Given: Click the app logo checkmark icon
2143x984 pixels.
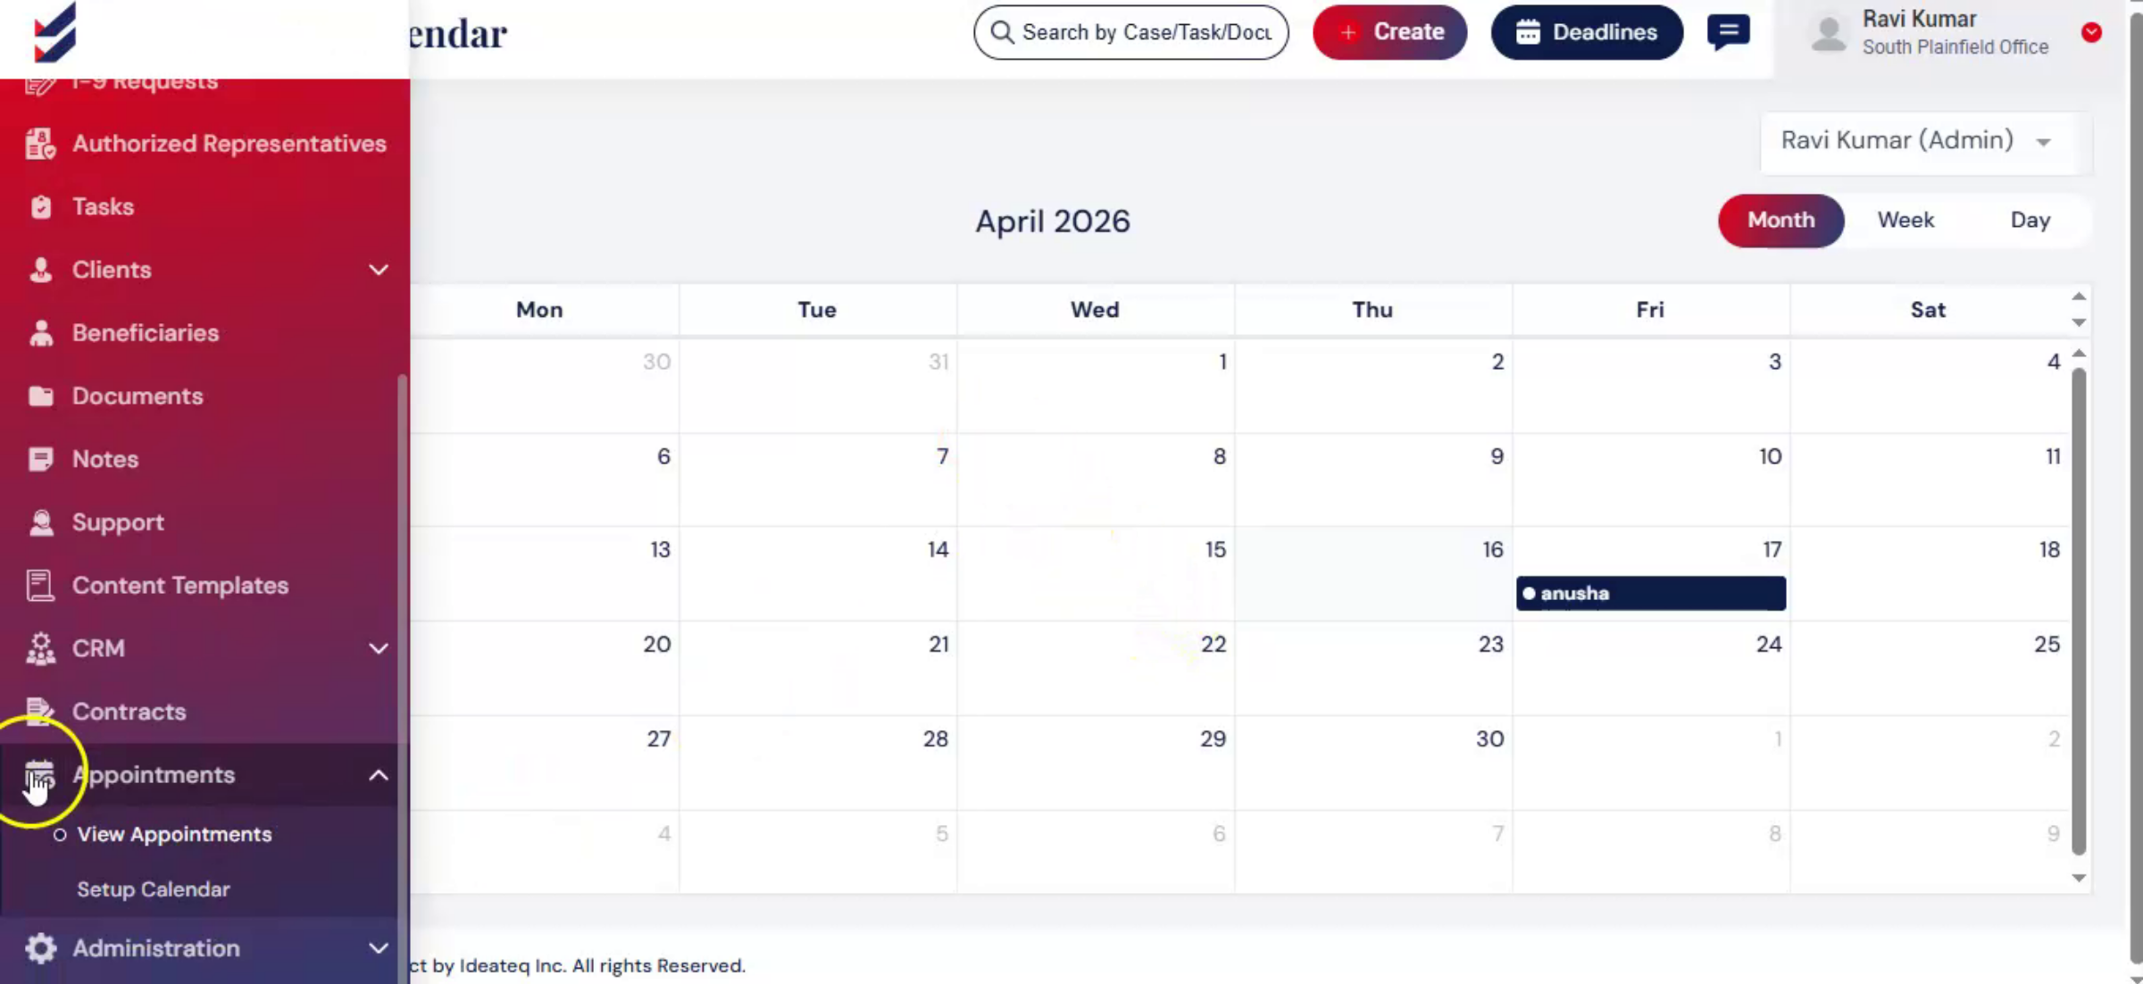Looking at the screenshot, I should [55, 34].
